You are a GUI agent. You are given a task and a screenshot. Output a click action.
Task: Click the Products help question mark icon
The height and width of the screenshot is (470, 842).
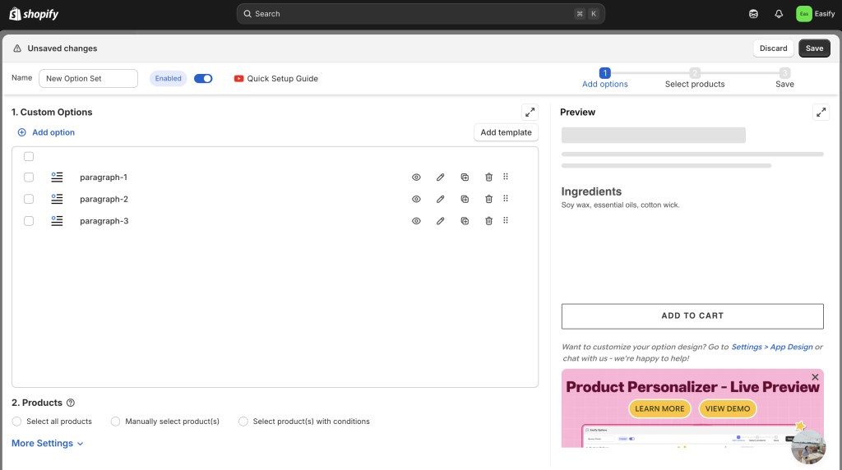[x=71, y=403]
